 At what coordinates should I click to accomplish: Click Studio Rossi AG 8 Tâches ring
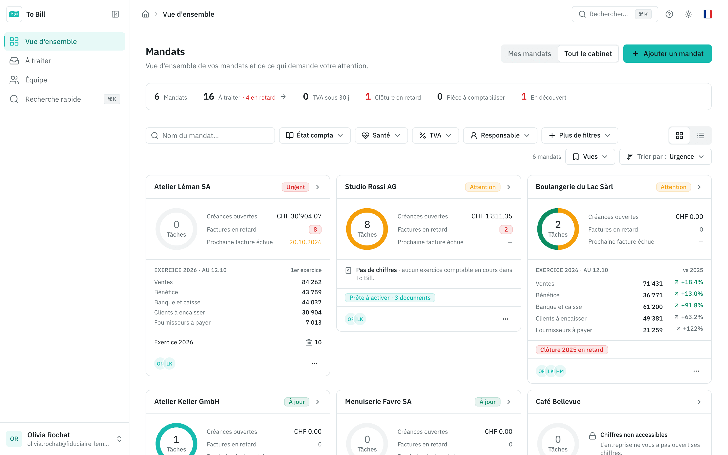click(367, 229)
